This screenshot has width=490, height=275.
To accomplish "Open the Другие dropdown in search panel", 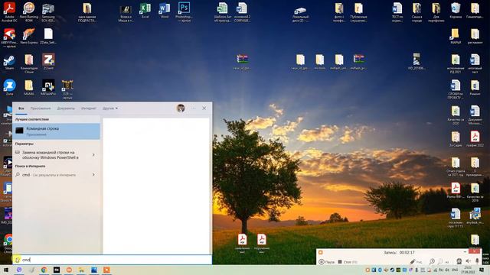I will (110, 108).
